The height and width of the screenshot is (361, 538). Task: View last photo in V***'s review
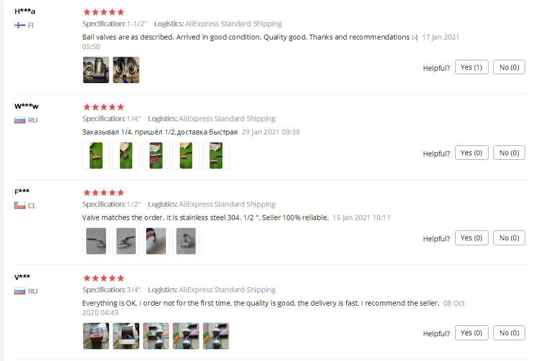click(x=216, y=336)
